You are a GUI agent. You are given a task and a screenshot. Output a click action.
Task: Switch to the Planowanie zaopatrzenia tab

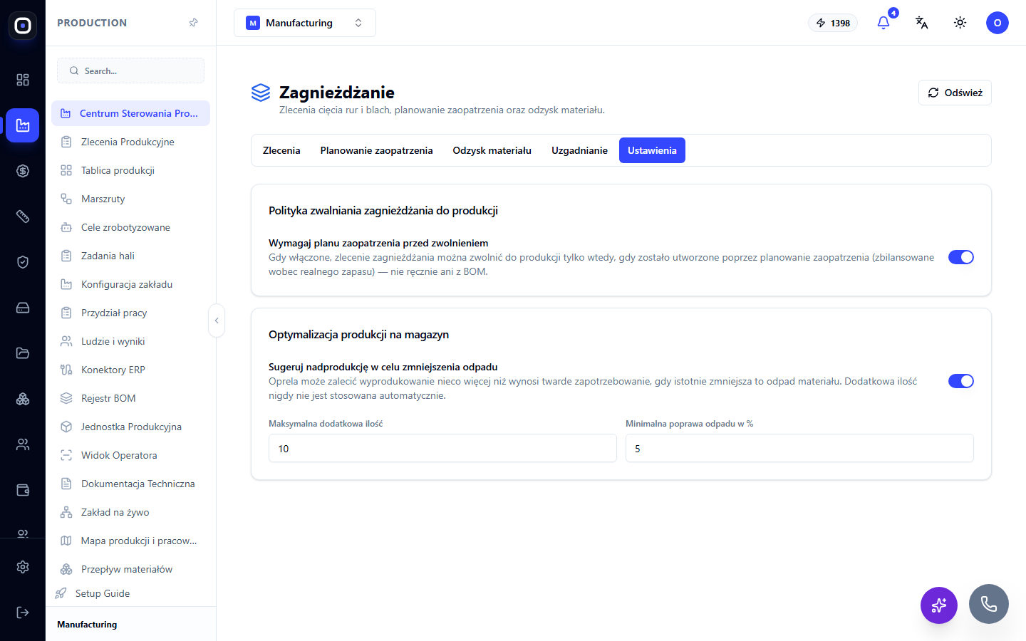376,150
